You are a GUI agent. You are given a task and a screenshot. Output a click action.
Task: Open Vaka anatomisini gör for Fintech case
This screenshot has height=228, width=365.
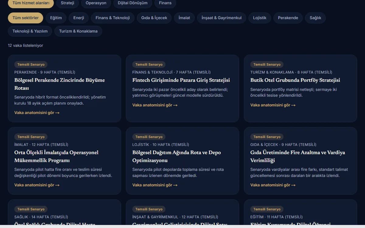click(x=155, y=105)
